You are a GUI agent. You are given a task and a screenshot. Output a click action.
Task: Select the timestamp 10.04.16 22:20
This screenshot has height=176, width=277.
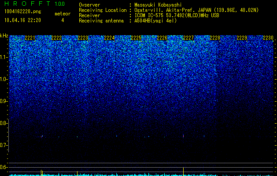coord(22,20)
